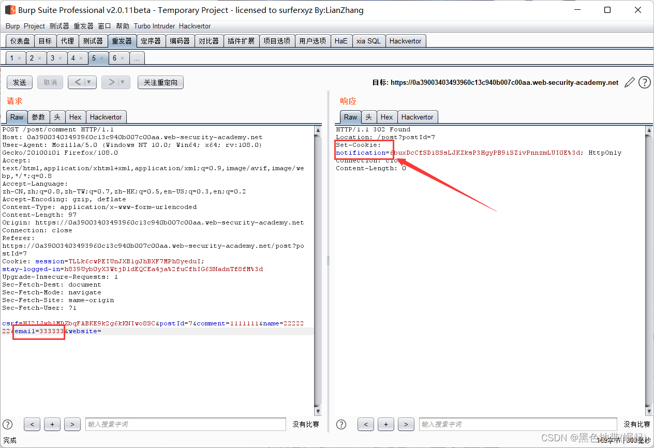The width and height of the screenshot is (654, 448).
Task: Click next match > in the request search bar
Action: point(72,424)
